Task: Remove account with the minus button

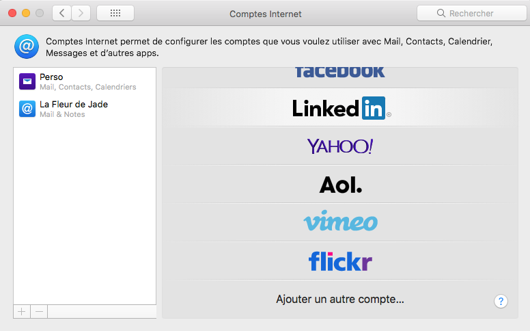Action: click(39, 311)
